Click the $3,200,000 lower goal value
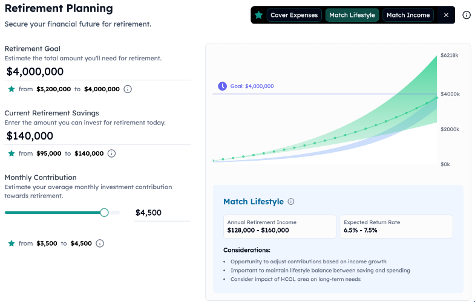The width and height of the screenshot is (475, 302). coord(54,89)
